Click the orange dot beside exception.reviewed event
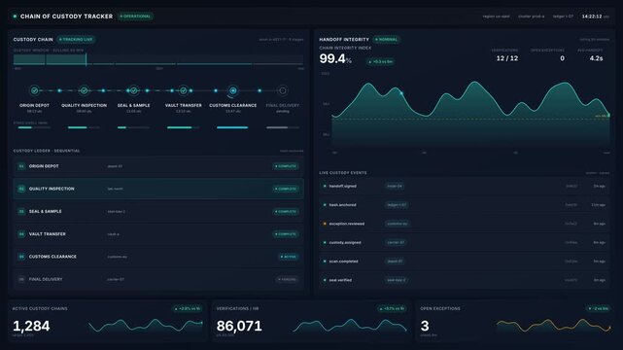 click(x=325, y=224)
